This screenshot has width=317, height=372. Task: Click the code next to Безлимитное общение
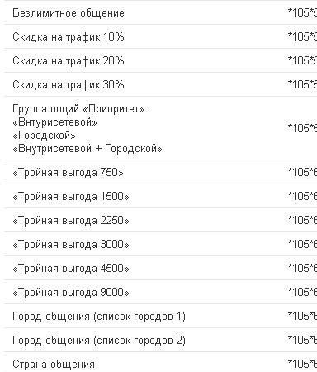(302, 13)
